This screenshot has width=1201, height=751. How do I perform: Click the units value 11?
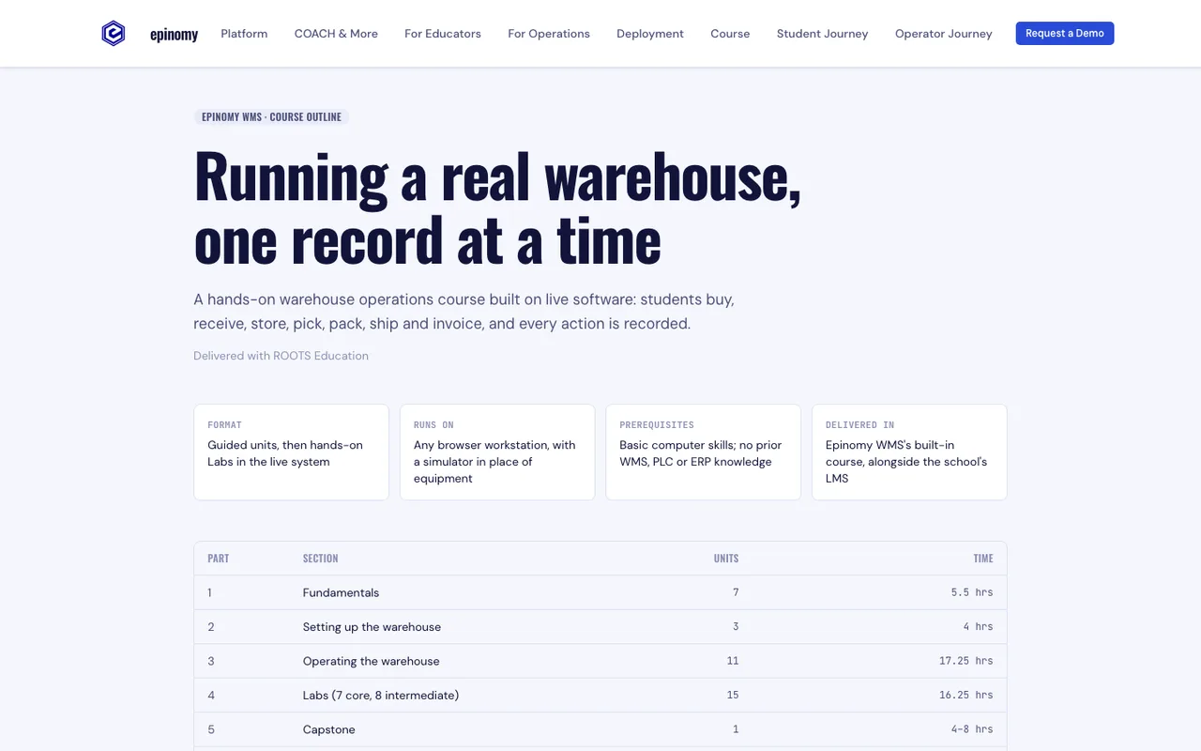pos(733,661)
